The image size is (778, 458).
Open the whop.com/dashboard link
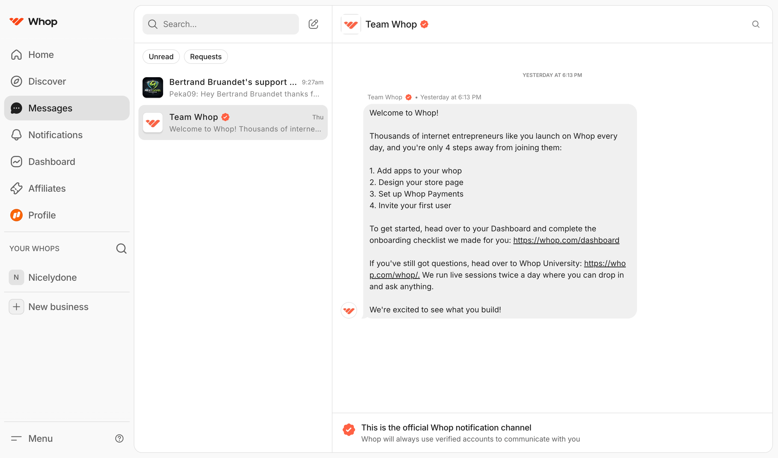point(566,240)
